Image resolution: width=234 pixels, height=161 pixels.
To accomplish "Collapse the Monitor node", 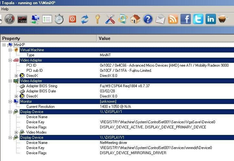I will click(10, 101).
